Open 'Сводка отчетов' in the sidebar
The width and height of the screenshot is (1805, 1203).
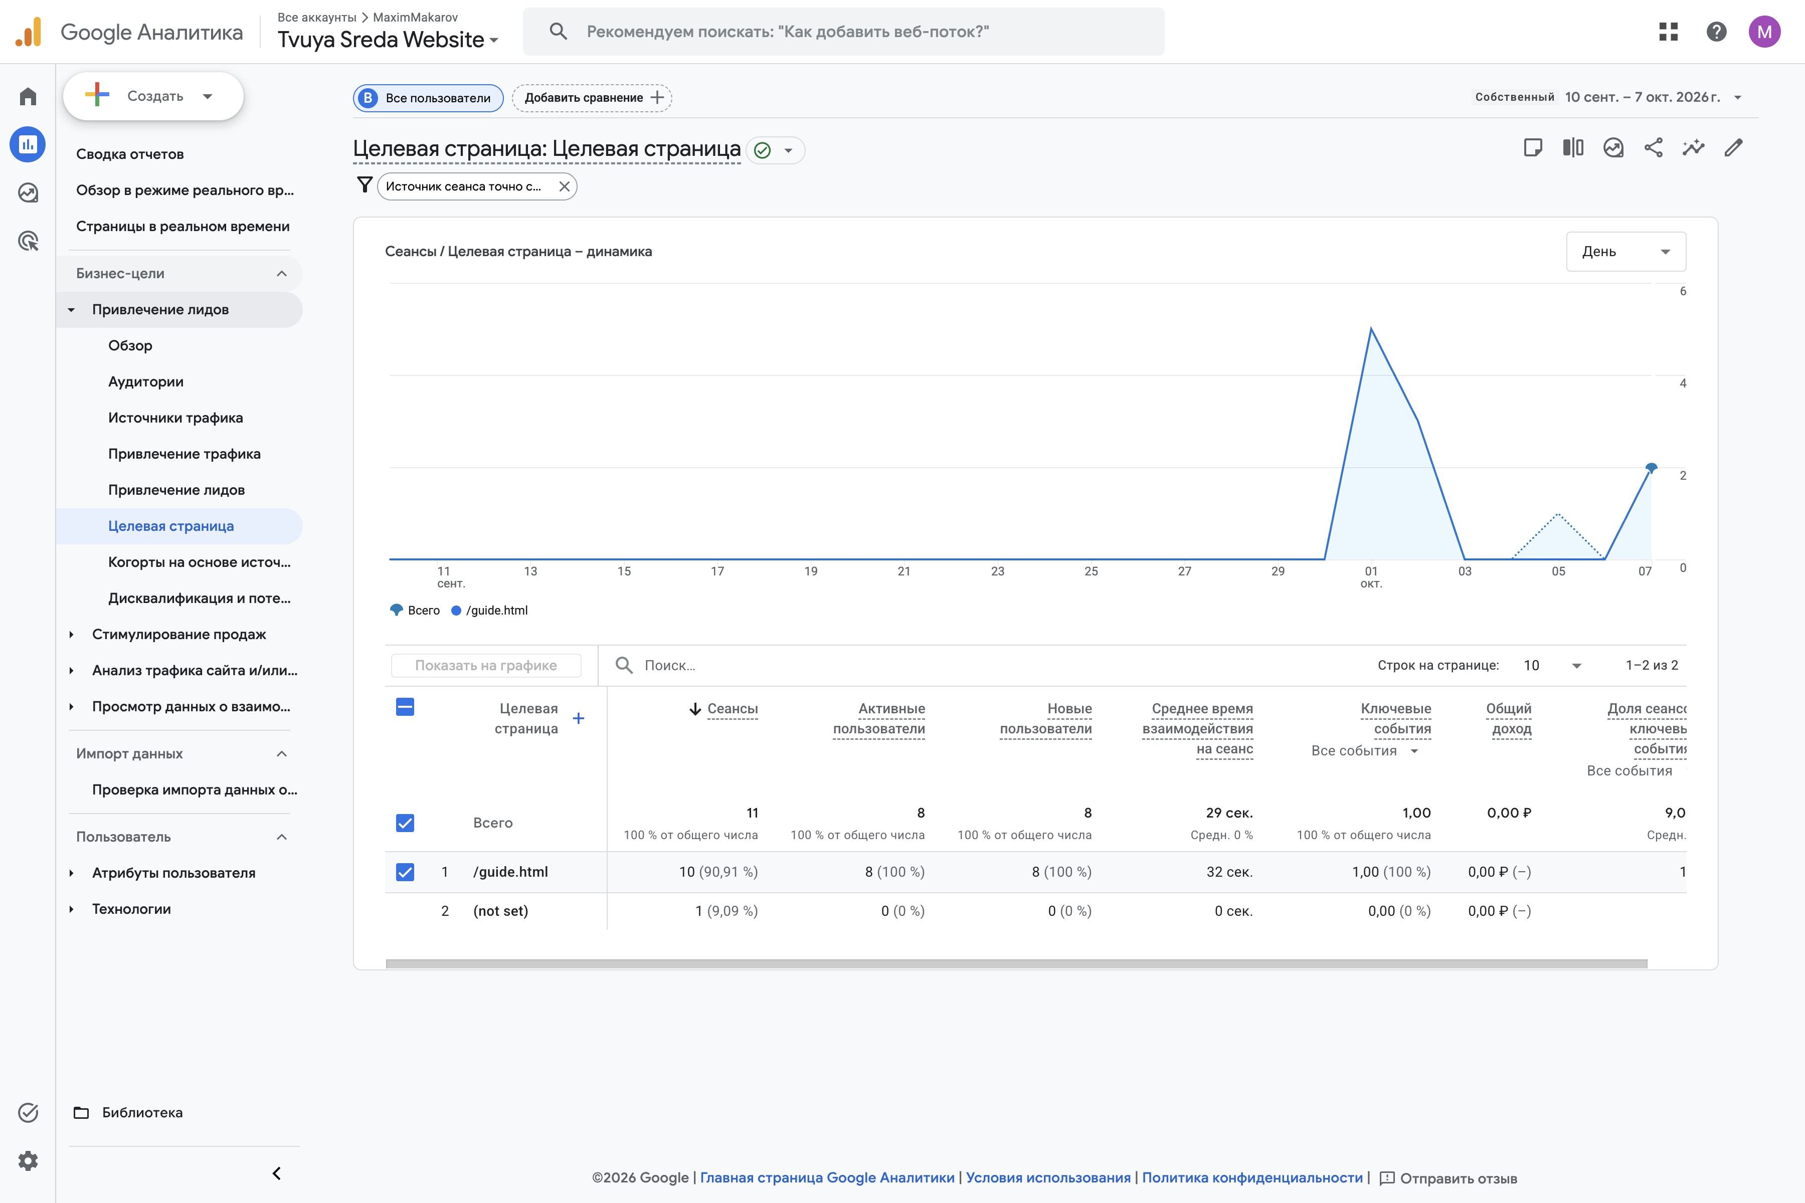click(x=130, y=154)
